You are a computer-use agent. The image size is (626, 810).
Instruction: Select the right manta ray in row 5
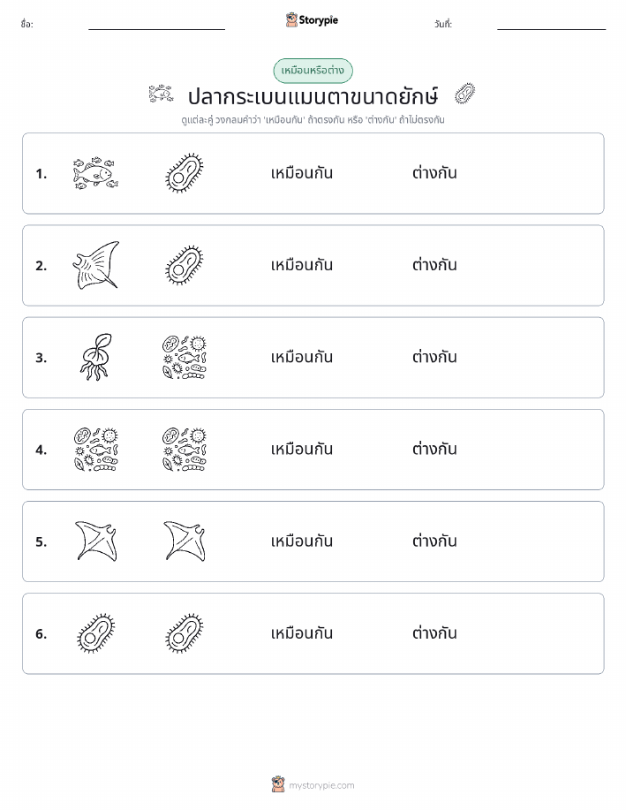click(185, 541)
